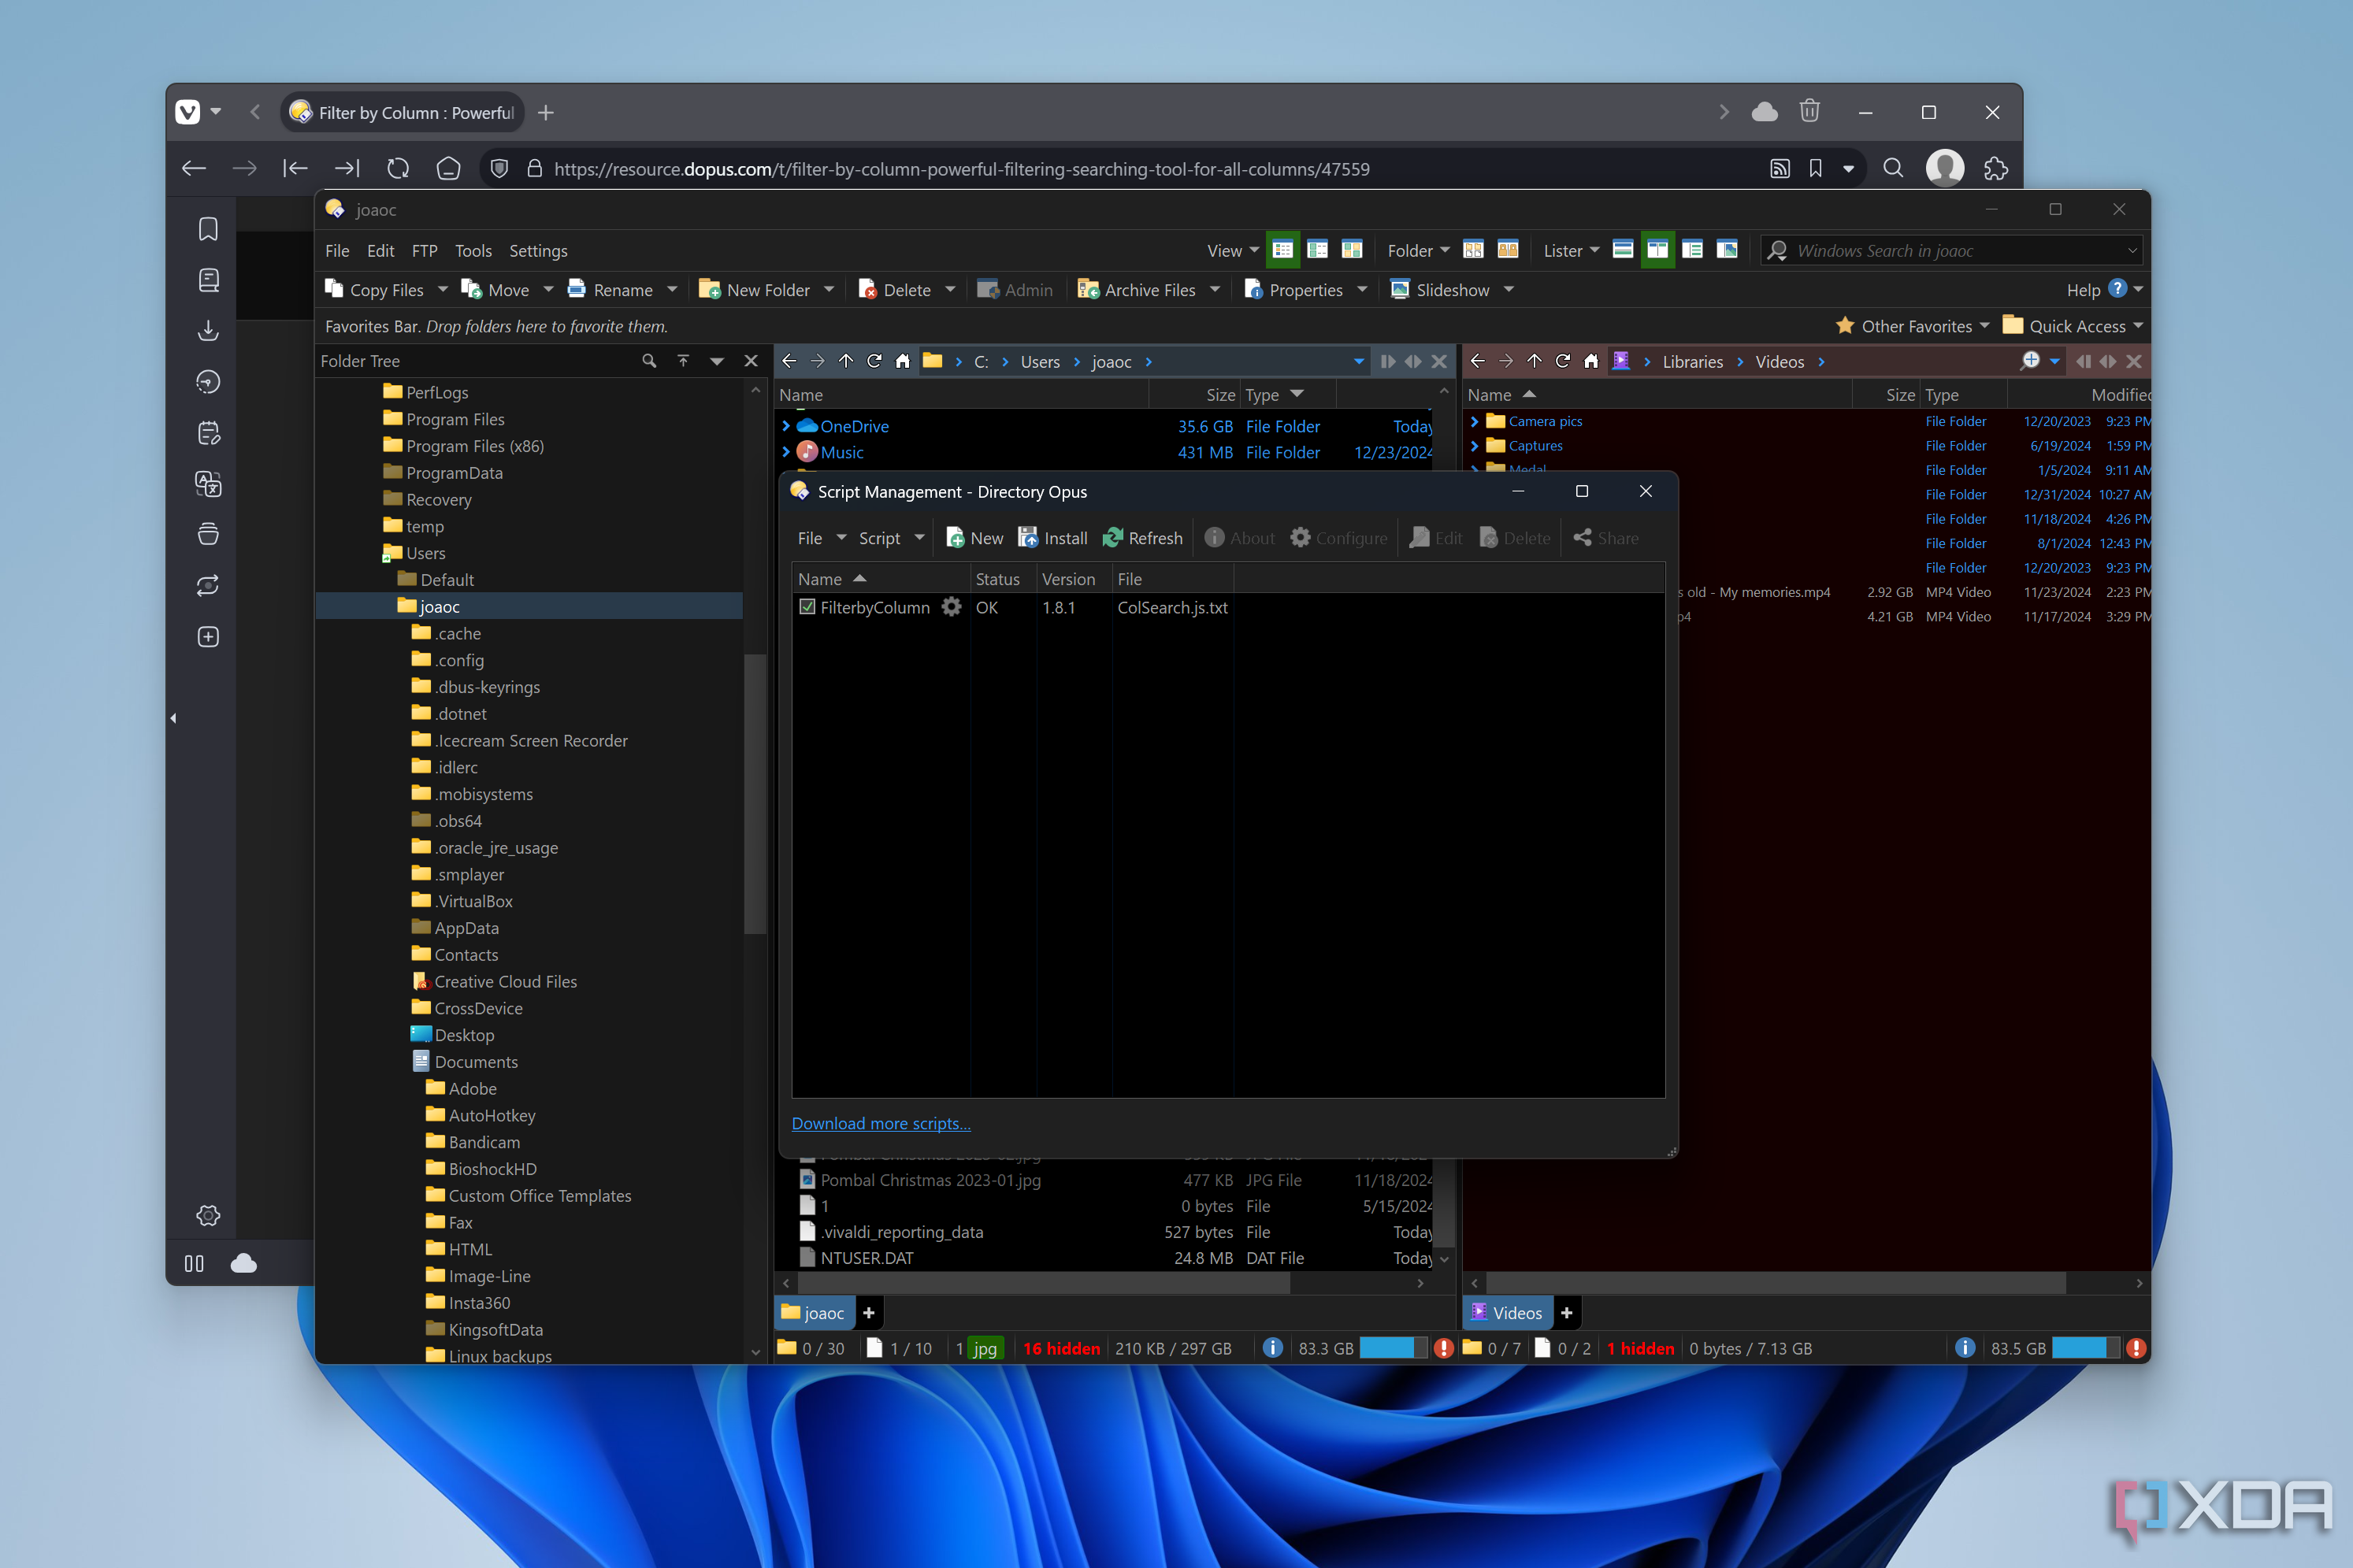
Task: Select the Videos tab at bottom
Action: [1509, 1313]
